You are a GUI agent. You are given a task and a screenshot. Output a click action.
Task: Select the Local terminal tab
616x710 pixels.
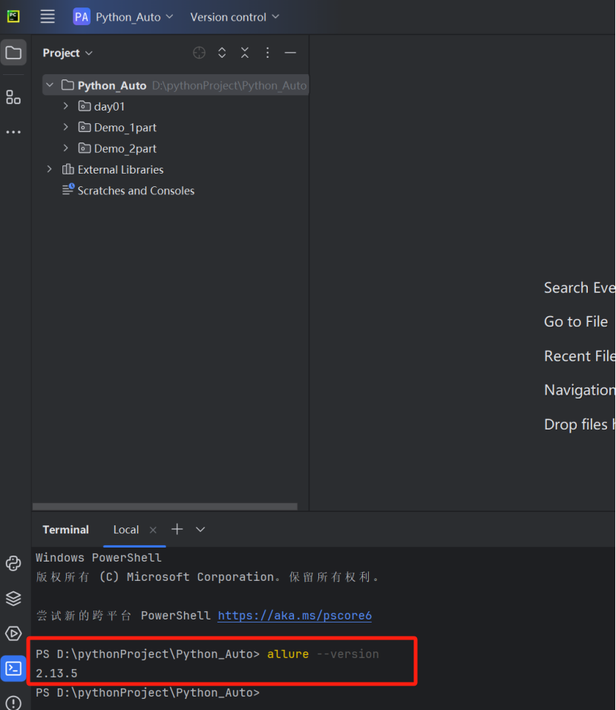(125, 530)
